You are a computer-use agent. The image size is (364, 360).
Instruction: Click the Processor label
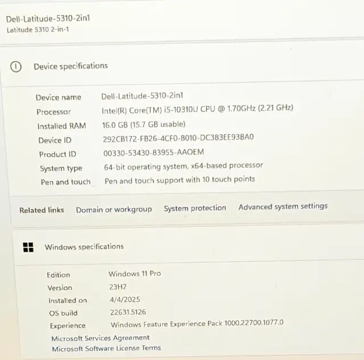53,112
